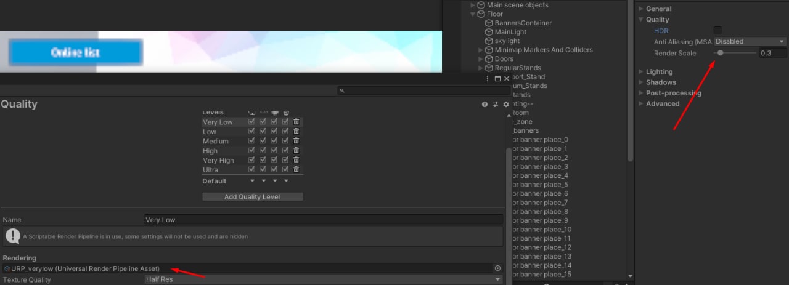
Task: Click the Standalone monitor platform header icon
Action: point(251,113)
